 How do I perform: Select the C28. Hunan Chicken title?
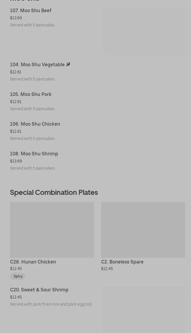pos(33,262)
